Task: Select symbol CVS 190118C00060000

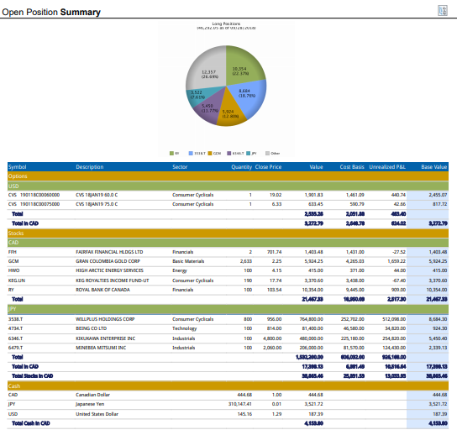Action: click(34, 195)
